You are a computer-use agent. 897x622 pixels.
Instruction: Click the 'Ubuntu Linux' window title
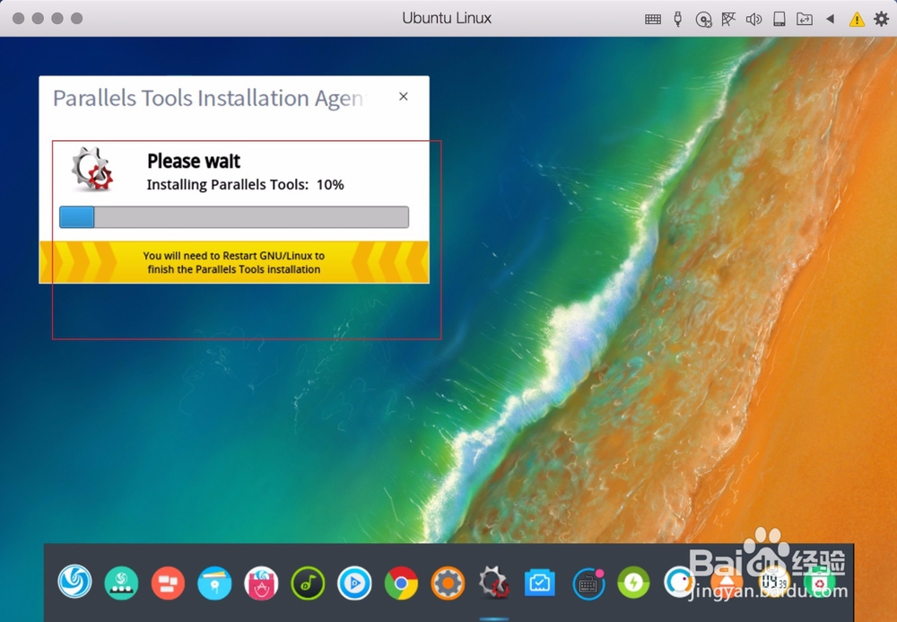(x=447, y=18)
